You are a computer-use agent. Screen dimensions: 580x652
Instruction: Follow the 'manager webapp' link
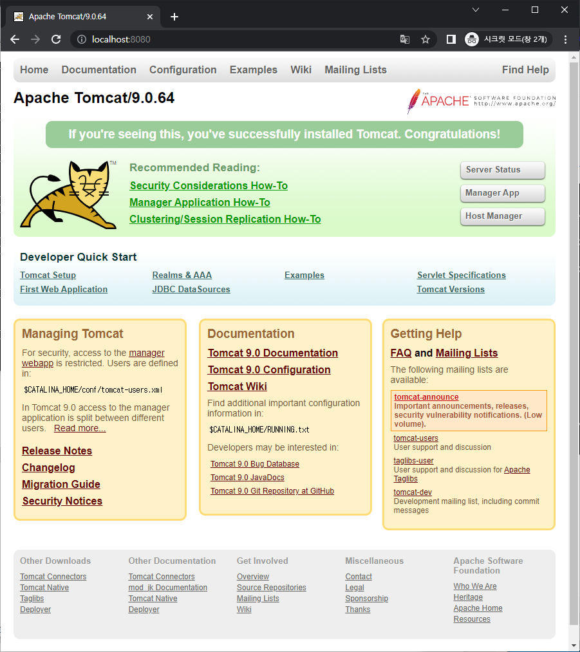click(x=146, y=353)
